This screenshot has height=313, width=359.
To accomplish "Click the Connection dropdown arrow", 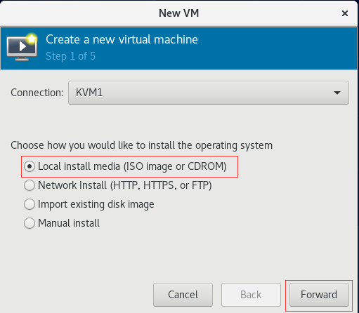I will pyautogui.click(x=337, y=93).
